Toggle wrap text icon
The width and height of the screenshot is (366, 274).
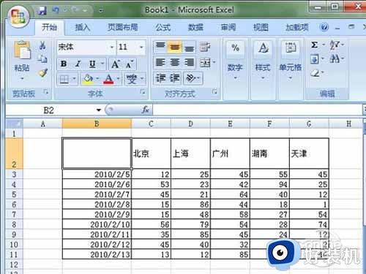pyautogui.click(x=205, y=47)
